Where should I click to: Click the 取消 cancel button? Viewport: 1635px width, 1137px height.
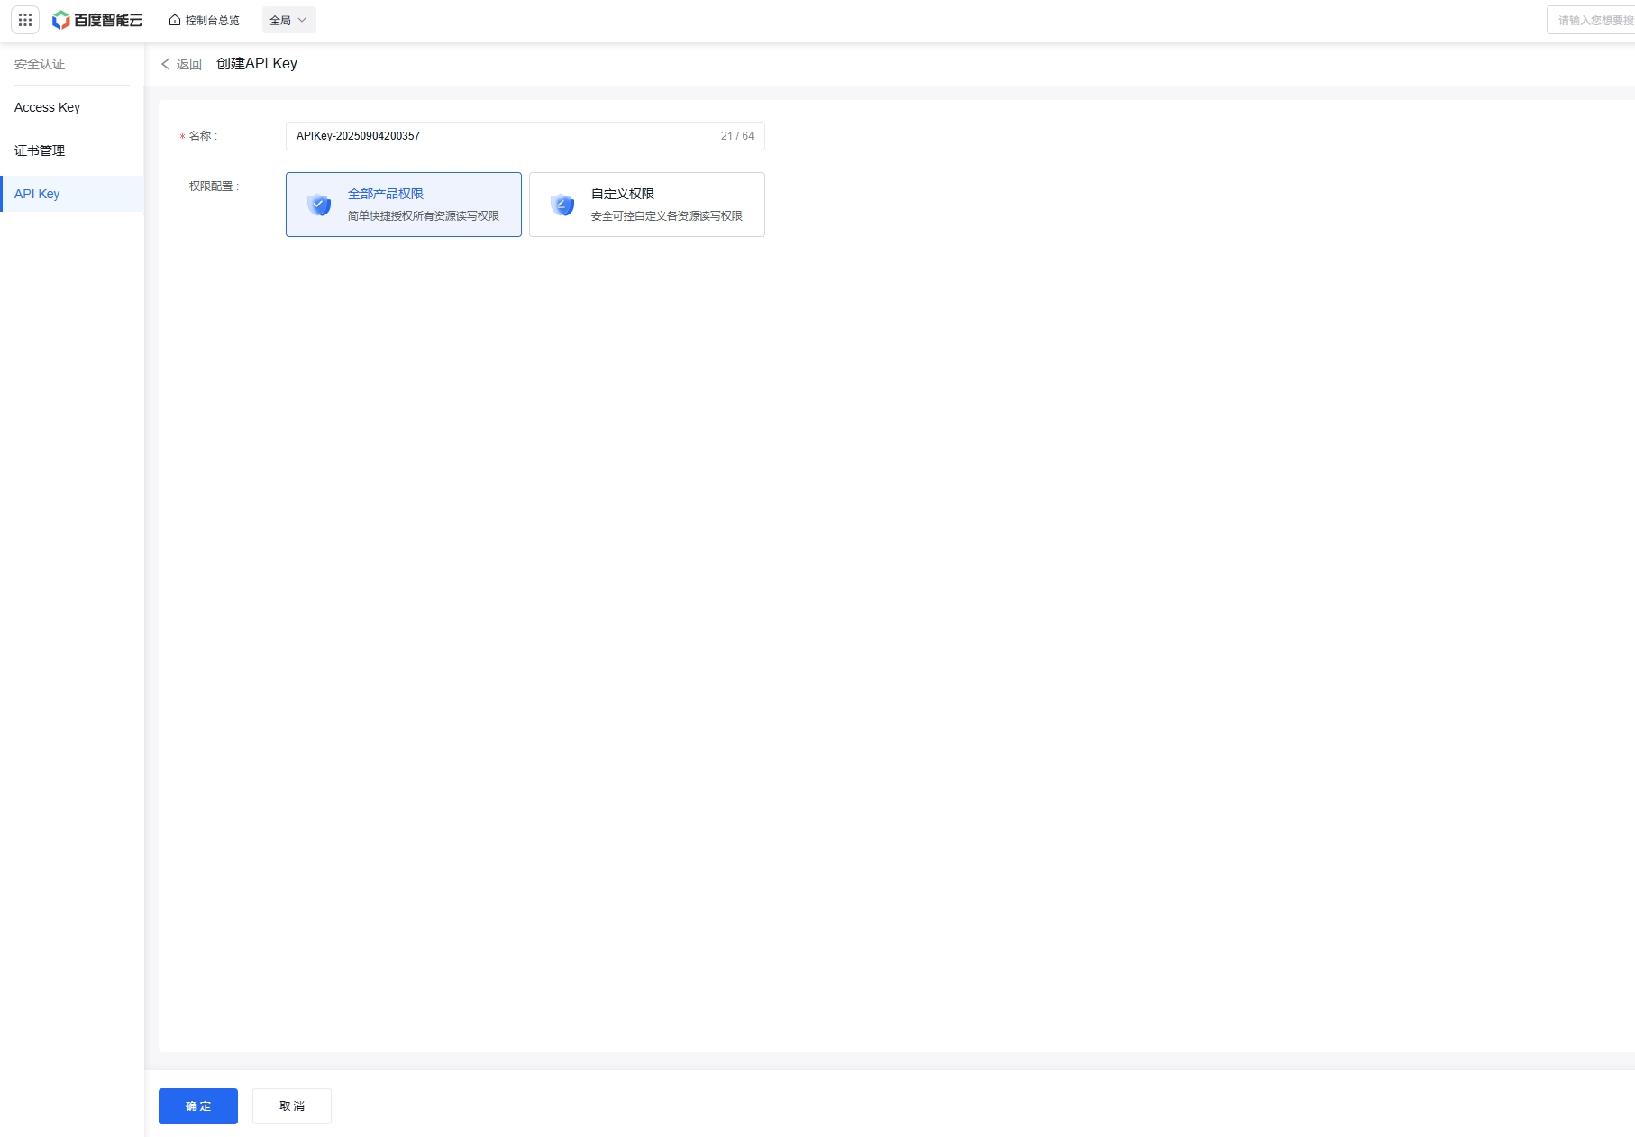click(292, 1106)
